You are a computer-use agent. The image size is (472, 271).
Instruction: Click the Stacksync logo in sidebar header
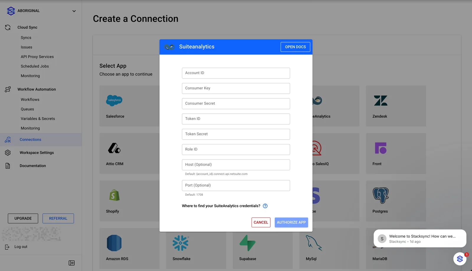tap(11, 11)
